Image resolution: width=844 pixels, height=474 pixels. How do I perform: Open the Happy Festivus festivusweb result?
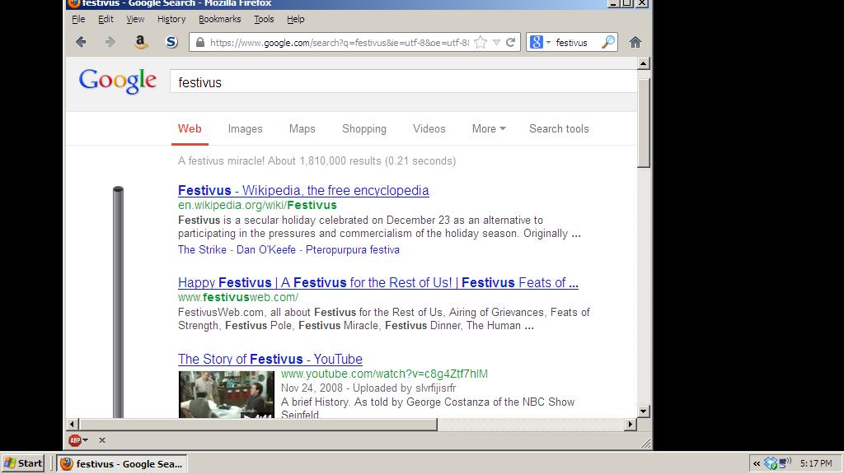click(377, 283)
